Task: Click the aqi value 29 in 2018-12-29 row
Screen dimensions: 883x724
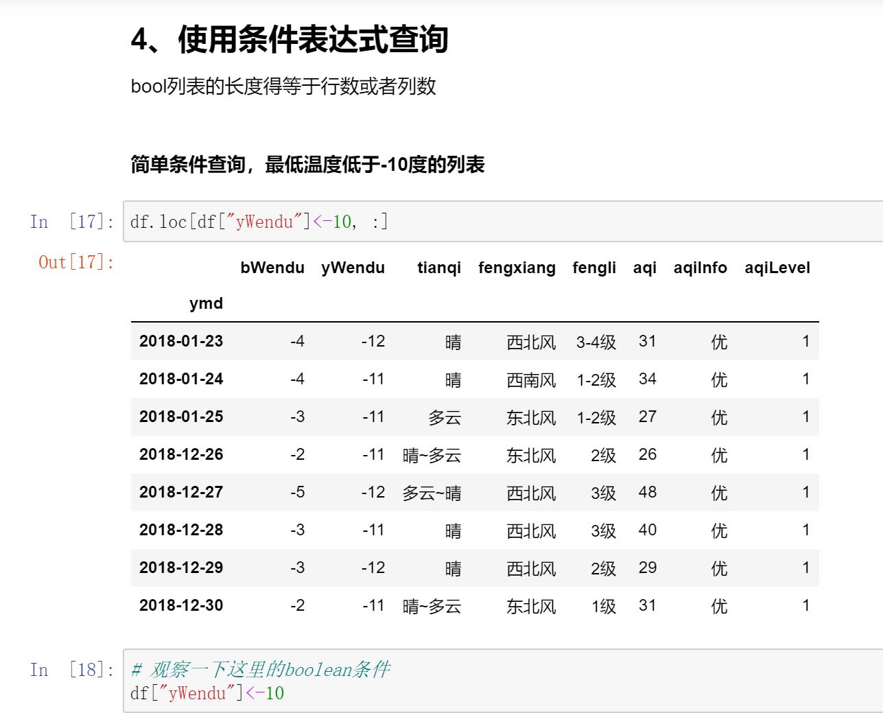Action: click(648, 568)
